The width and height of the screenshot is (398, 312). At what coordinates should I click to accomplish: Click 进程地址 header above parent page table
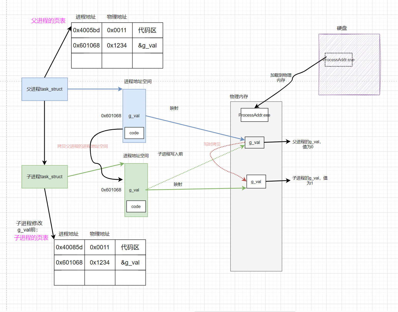pyautogui.click(x=86, y=17)
